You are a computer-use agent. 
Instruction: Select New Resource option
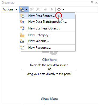[47, 48]
